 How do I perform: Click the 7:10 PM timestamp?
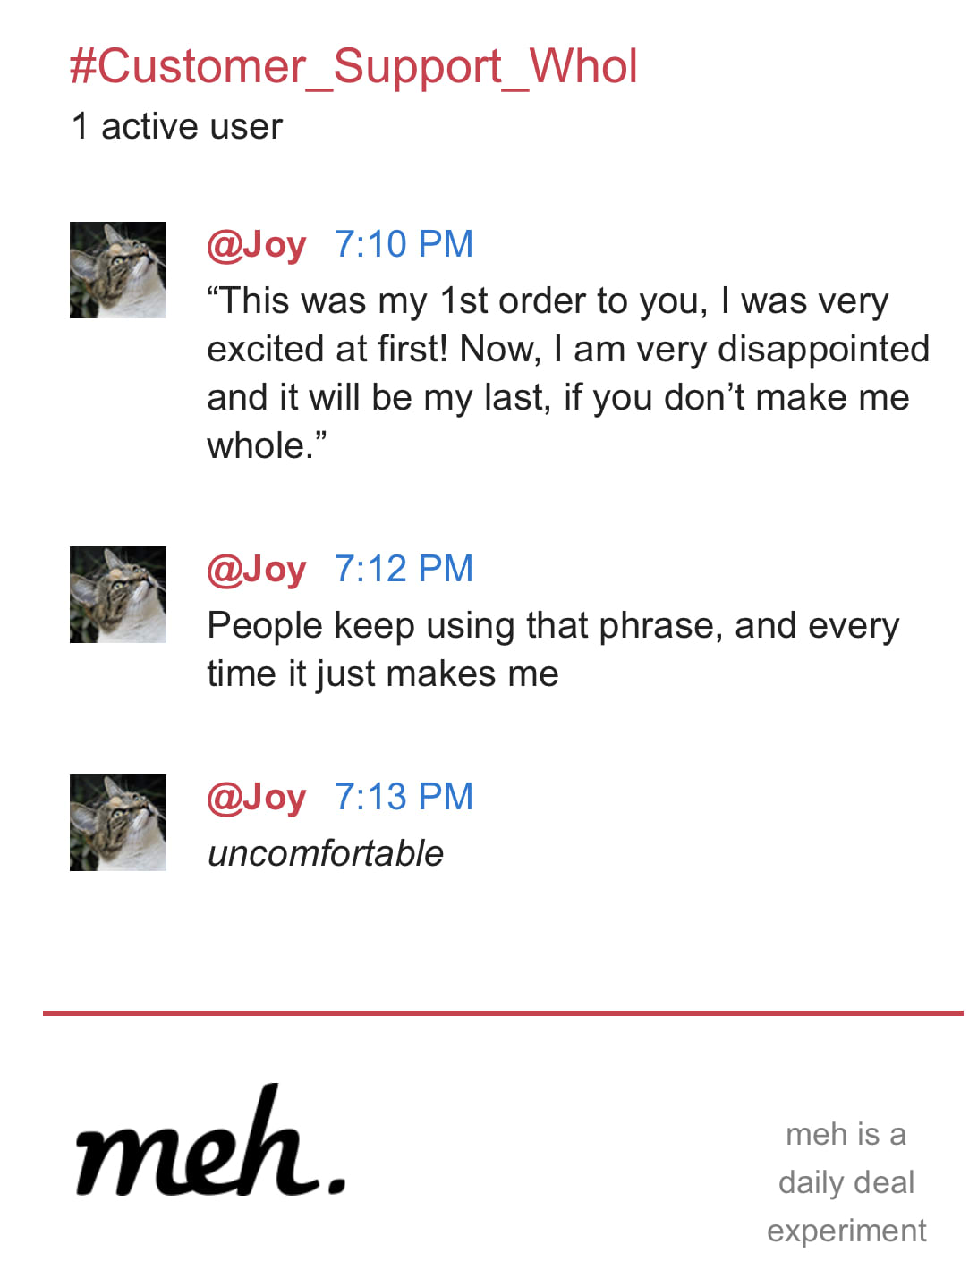[x=404, y=244]
